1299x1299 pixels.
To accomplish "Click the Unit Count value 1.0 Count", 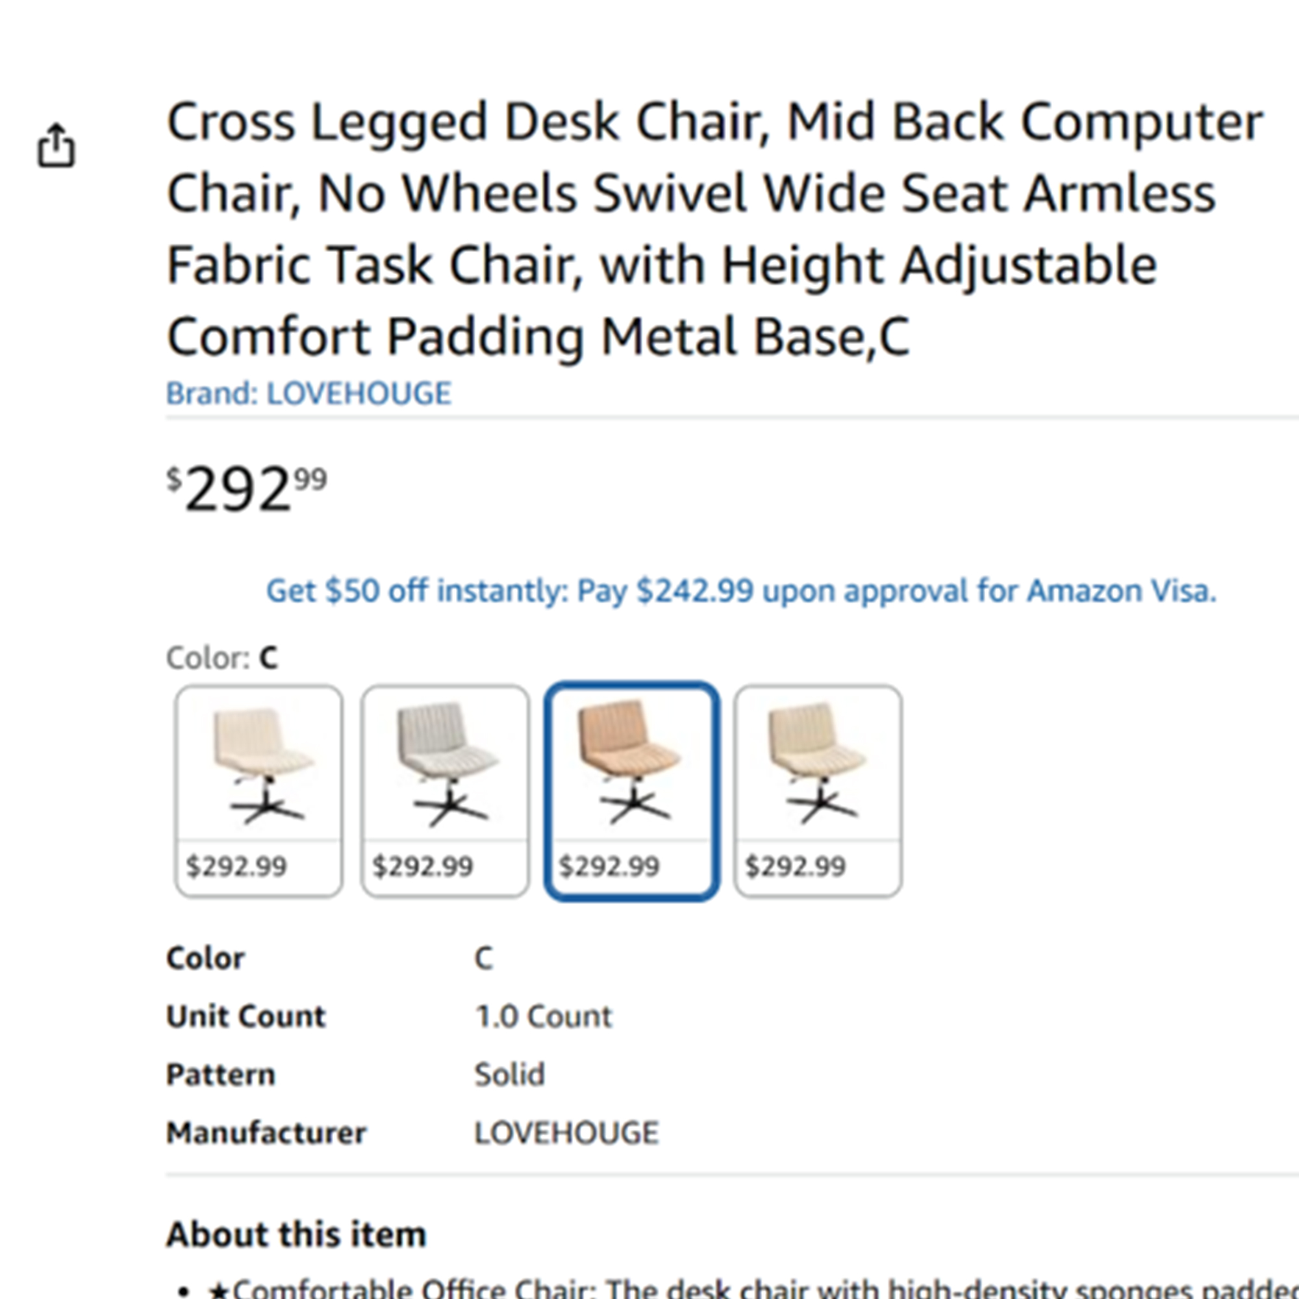I will point(543,1016).
